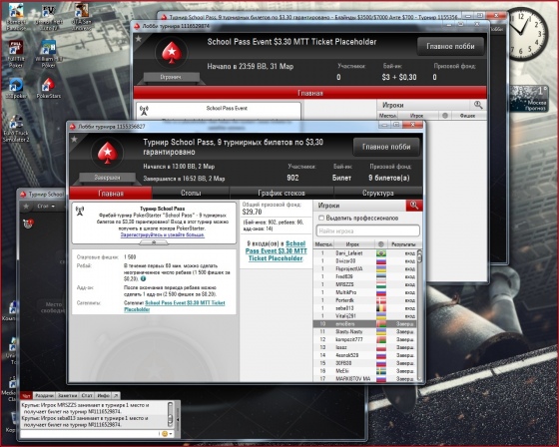Sort by the Место column header in front lobby

[x=323, y=244]
